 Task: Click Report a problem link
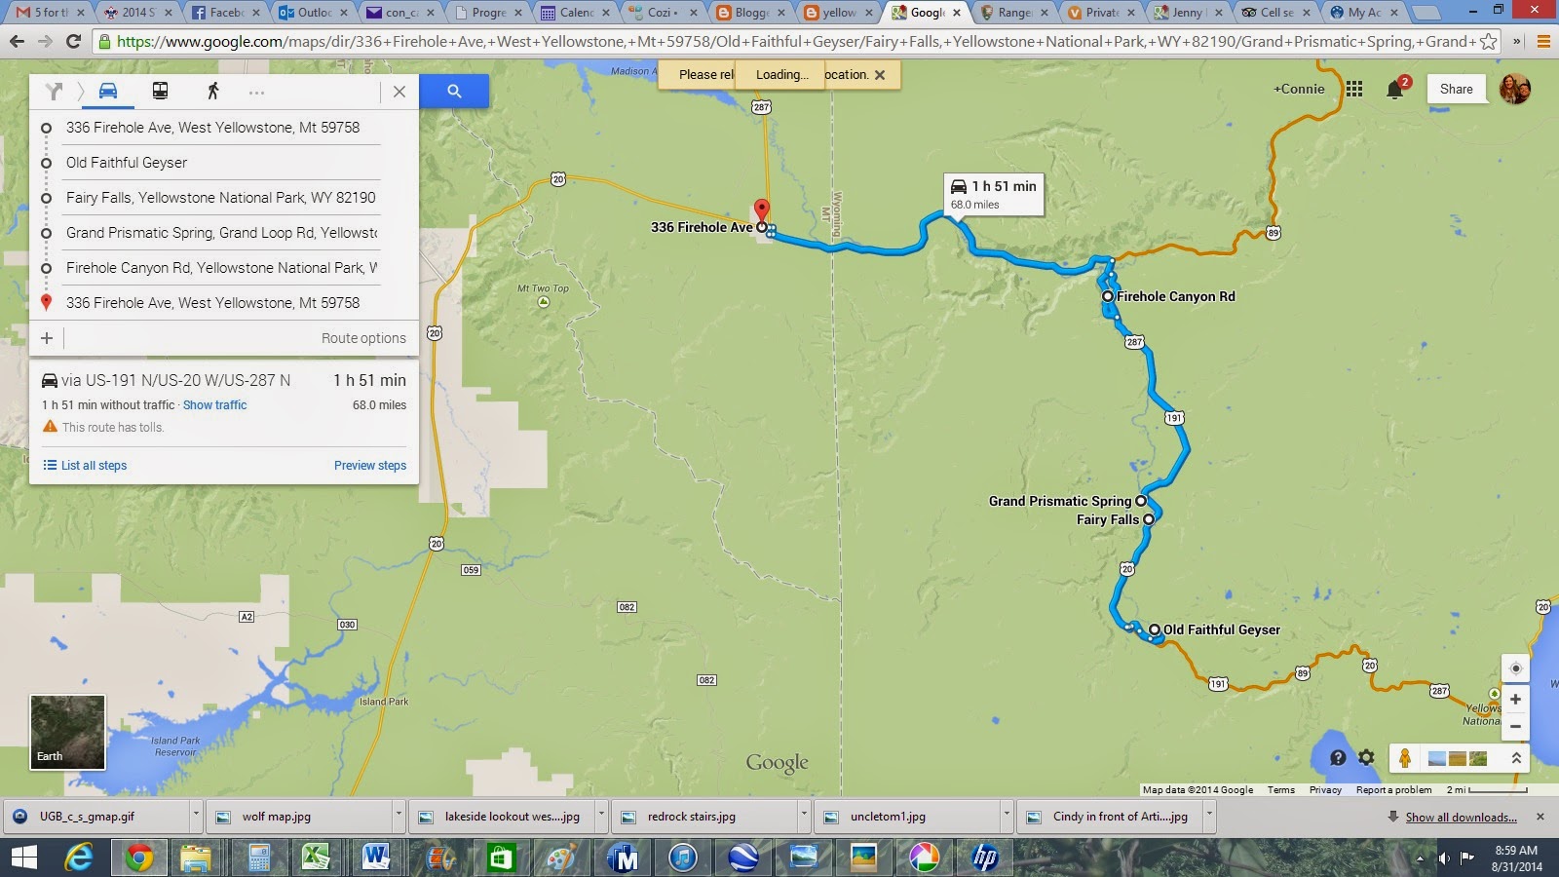click(x=1393, y=790)
